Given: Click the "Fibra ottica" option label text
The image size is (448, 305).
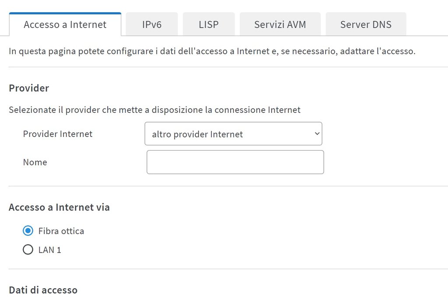Looking at the screenshot, I should click(61, 231).
